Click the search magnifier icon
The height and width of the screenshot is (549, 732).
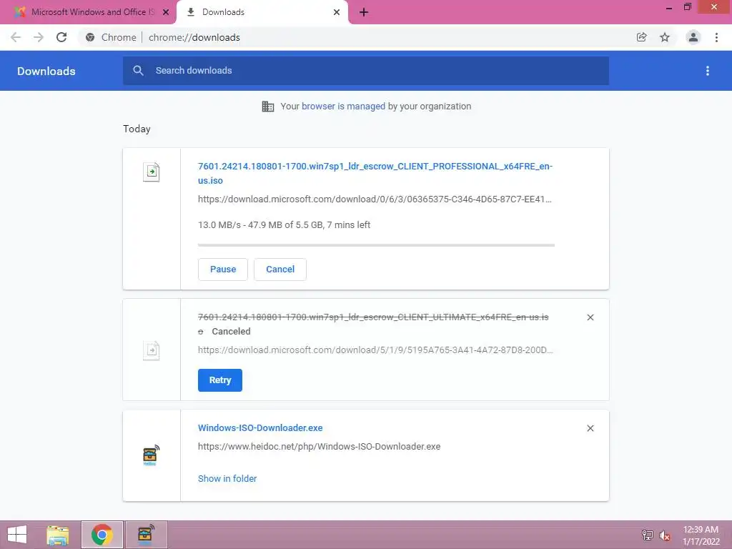(138, 71)
